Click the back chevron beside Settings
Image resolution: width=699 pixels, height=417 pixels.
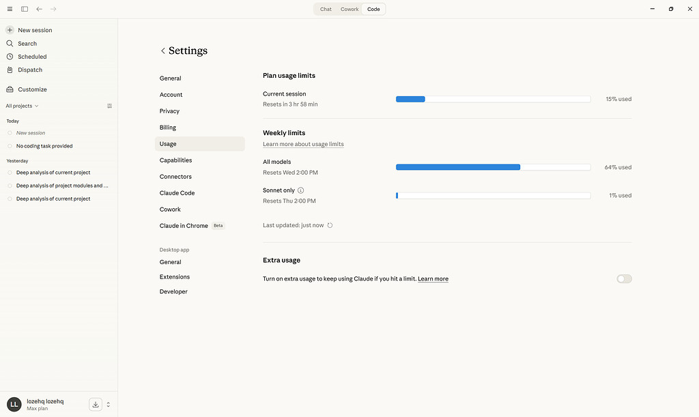162,51
